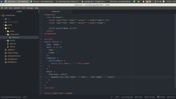Click line number 11 in the gutter

point(40,42)
